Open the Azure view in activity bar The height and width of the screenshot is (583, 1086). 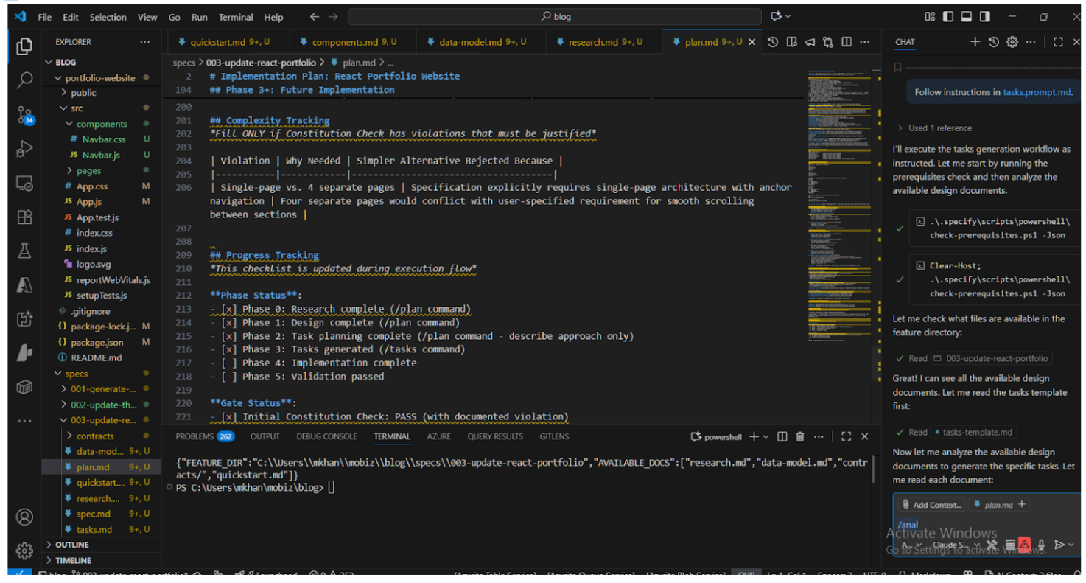point(24,285)
